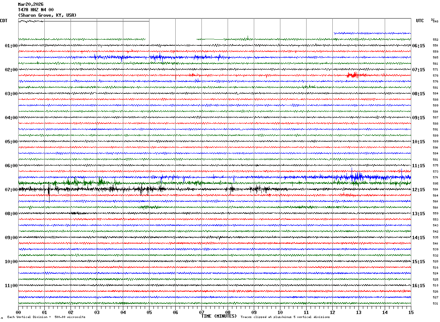Click the Sharon Grove, KY, USA location text

click(47, 15)
